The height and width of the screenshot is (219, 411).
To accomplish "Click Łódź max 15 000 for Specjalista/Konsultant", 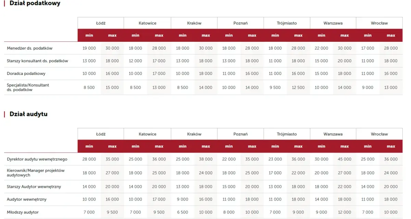I will [x=112, y=88].
